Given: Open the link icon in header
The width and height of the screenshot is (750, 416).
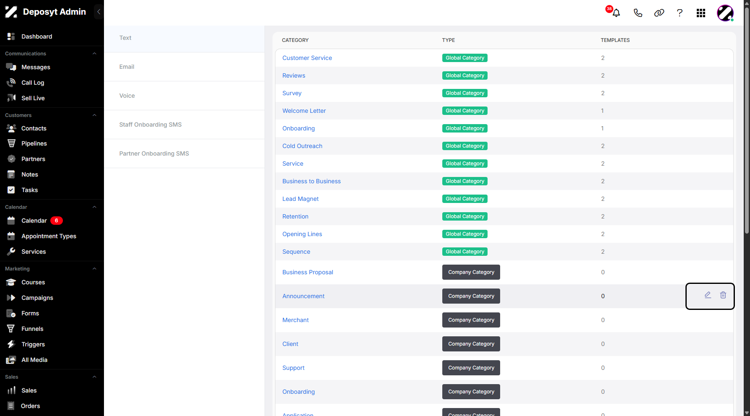Looking at the screenshot, I should coord(659,13).
